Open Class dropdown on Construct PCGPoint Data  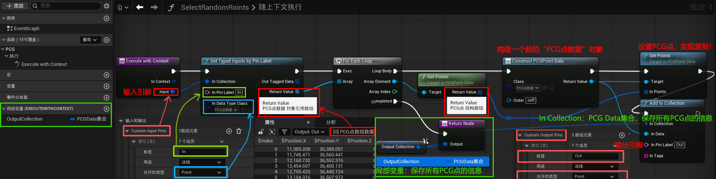[528, 88]
